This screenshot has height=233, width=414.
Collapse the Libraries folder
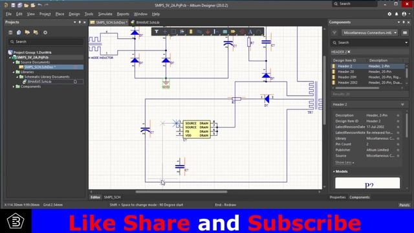tap(14, 72)
